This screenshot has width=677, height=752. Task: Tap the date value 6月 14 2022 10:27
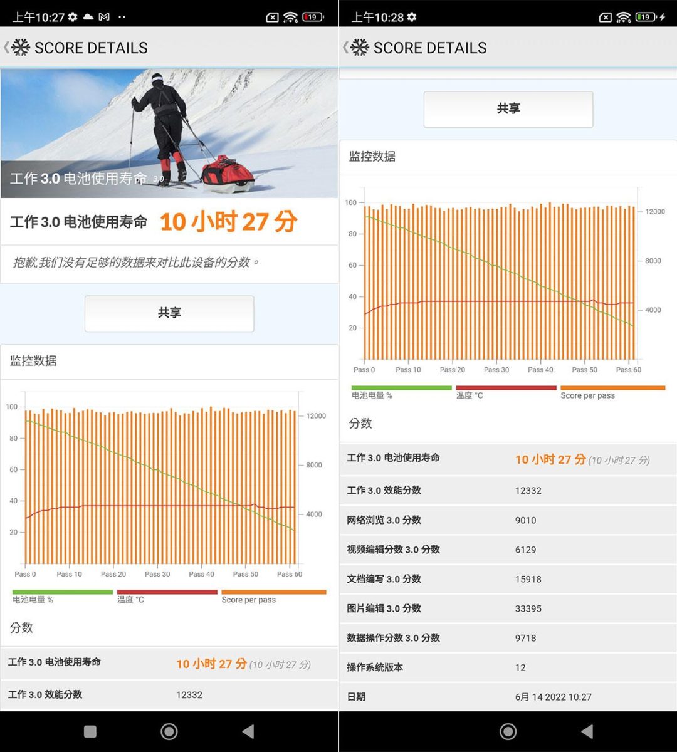point(554,697)
